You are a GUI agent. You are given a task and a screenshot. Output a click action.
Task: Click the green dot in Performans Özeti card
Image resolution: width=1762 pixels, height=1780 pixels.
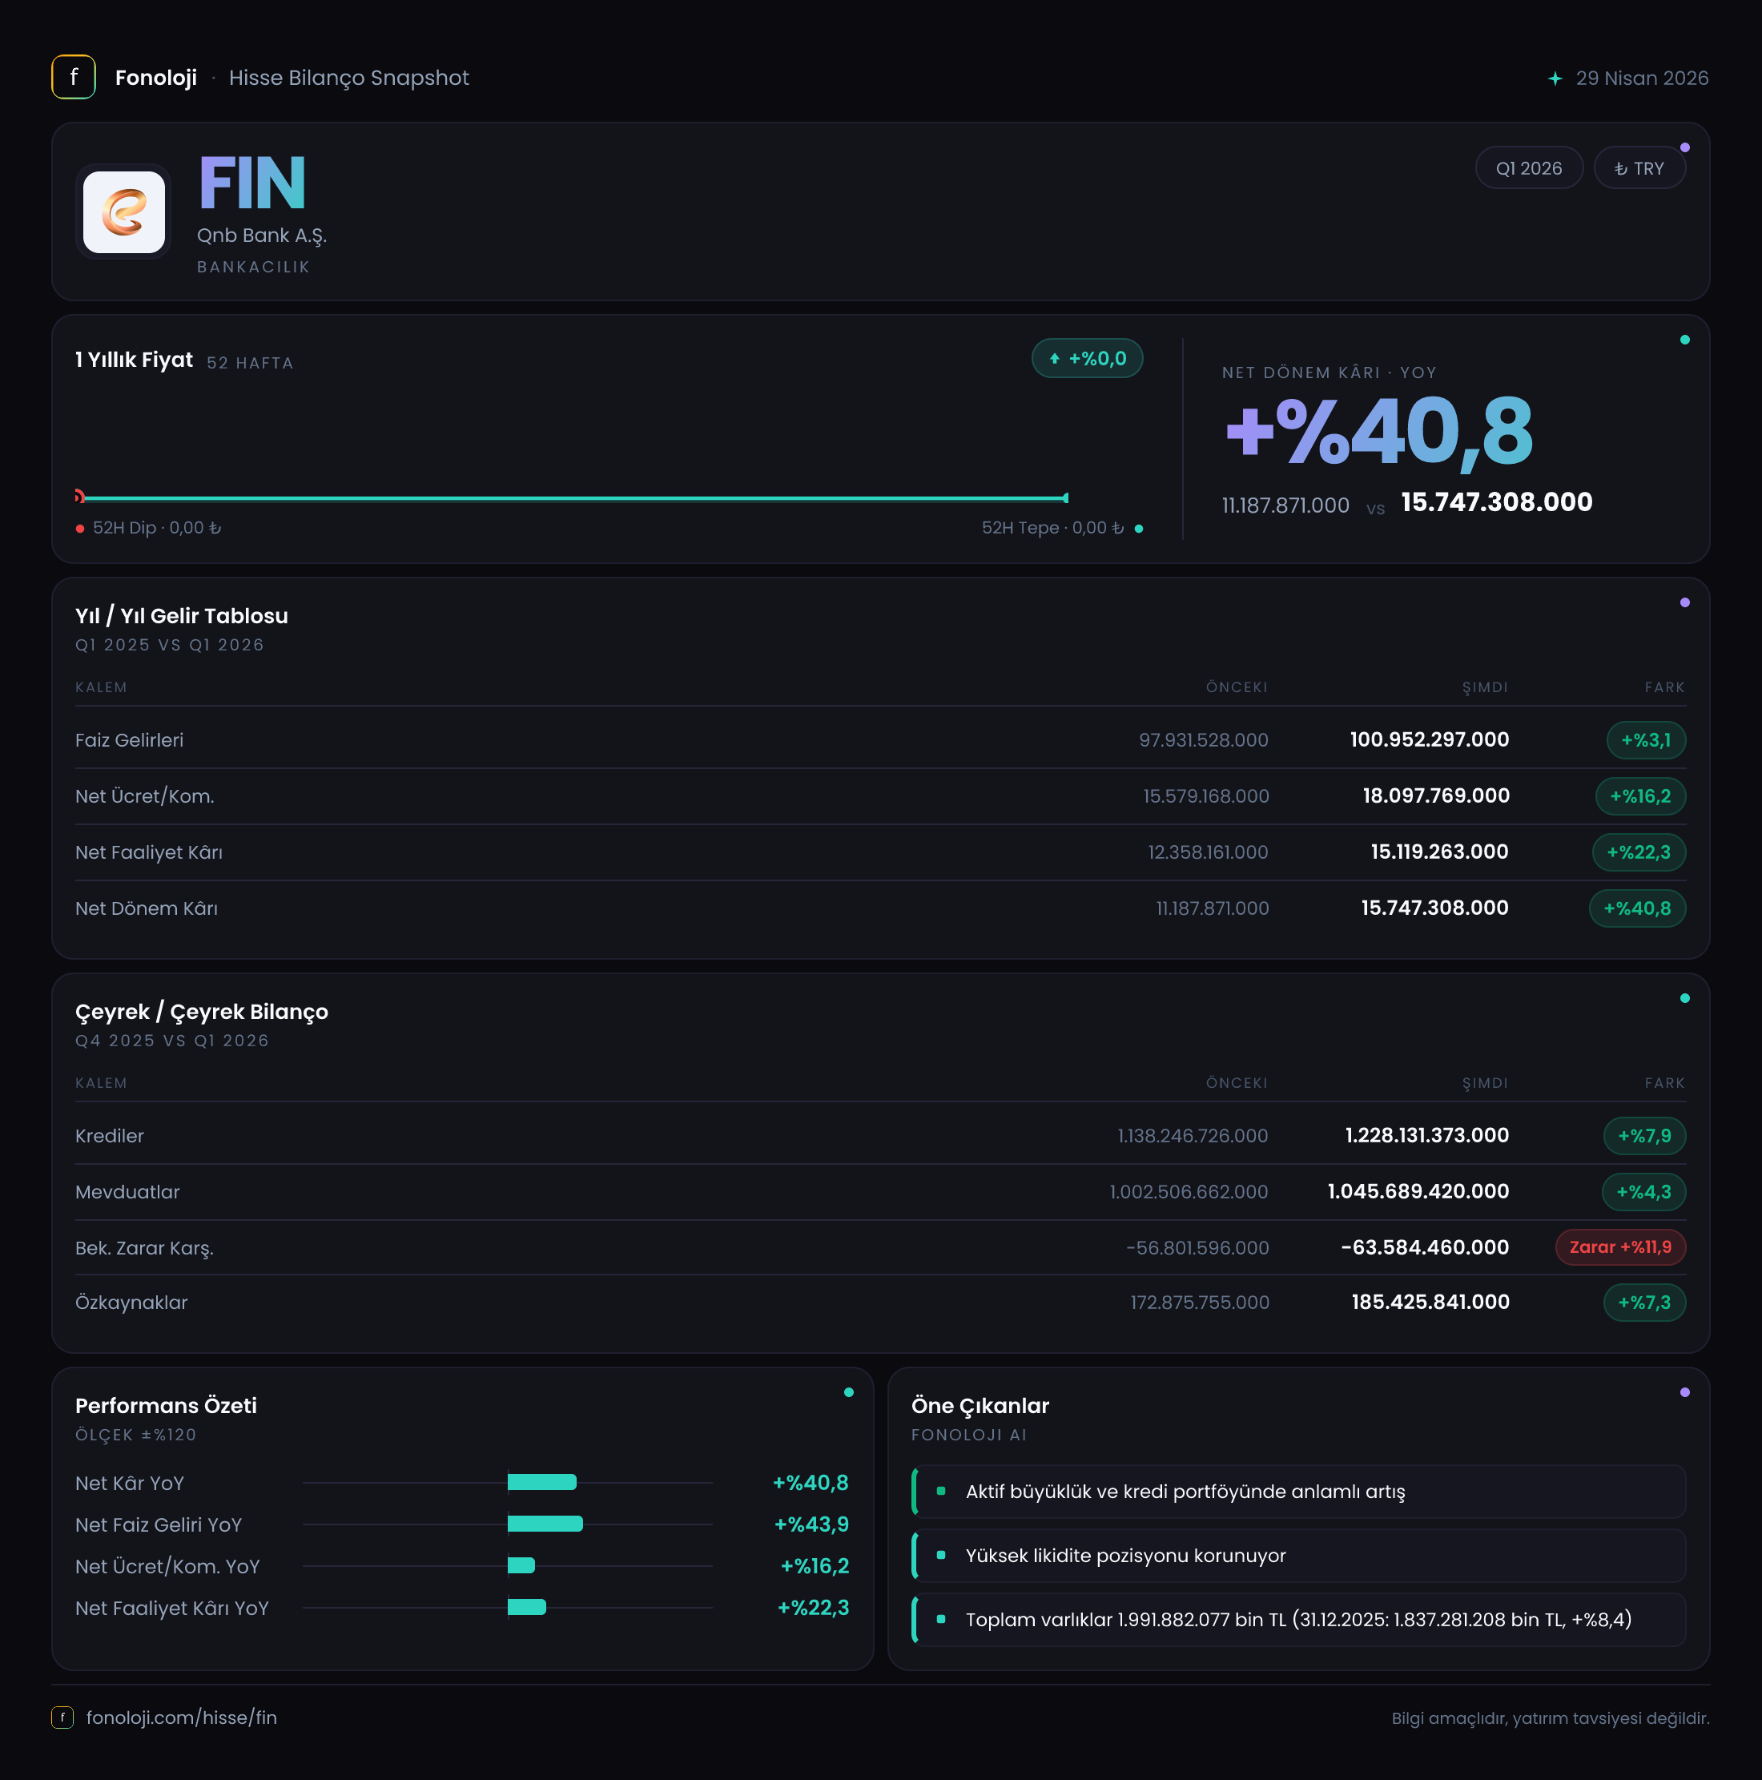point(848,1392)
